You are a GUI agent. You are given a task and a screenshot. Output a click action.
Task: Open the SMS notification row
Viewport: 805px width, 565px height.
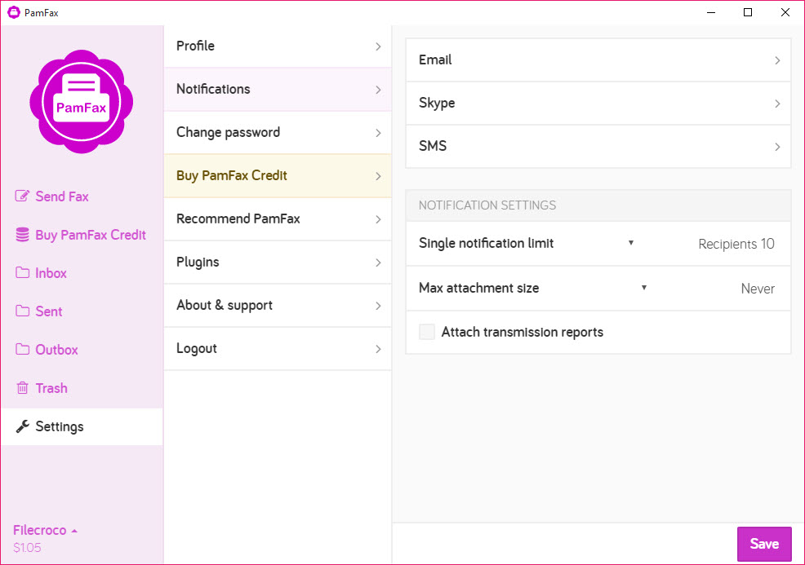[598, 147]
